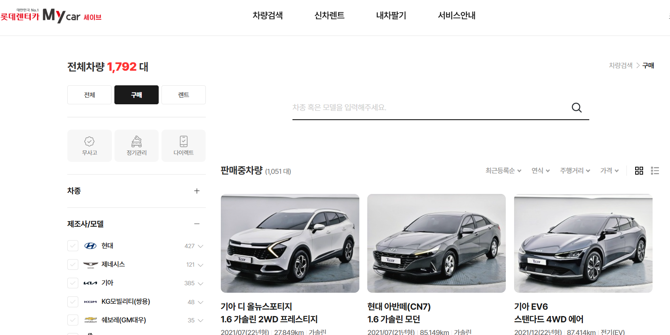Click the Chevrolet brand logo
Image resolution: width=670 pixels, height=335 pixels.
[x=91, y=320]
